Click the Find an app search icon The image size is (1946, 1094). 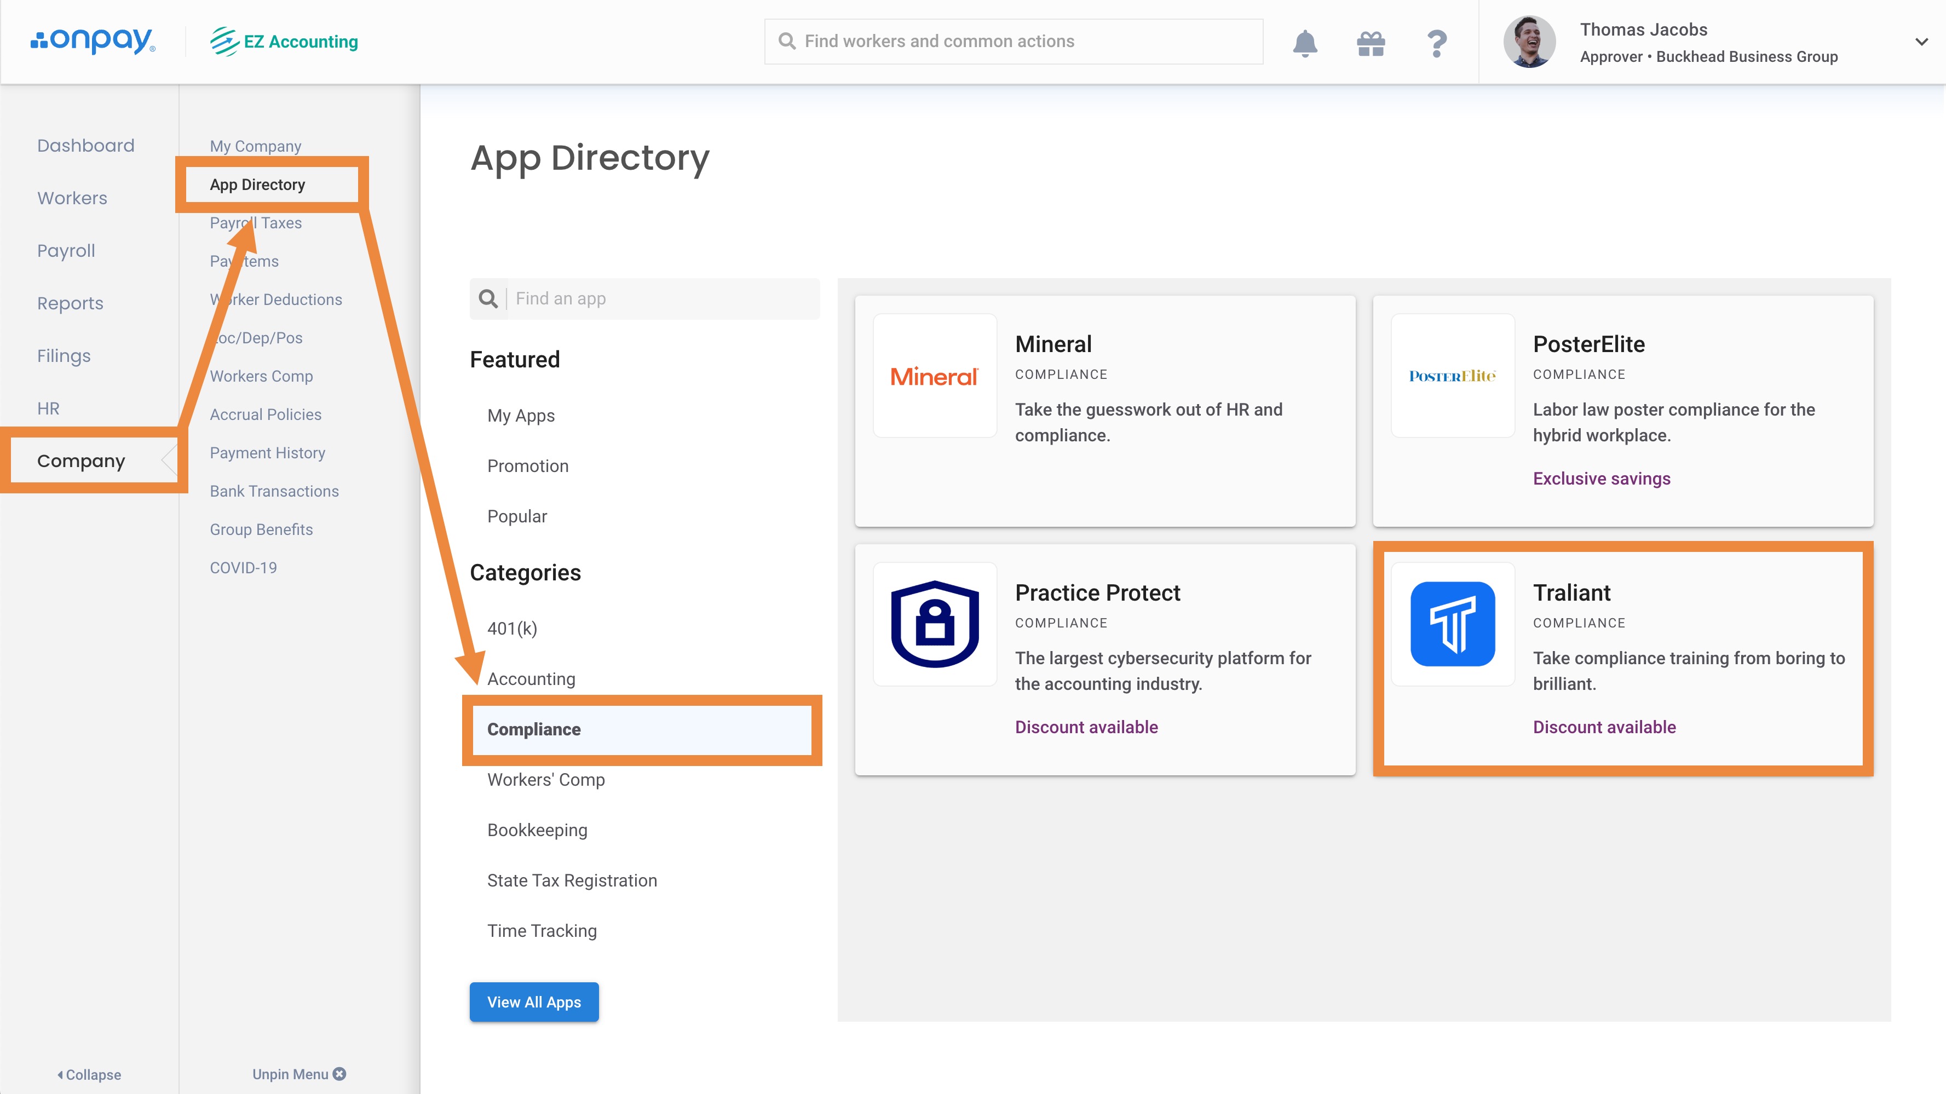click(489, 298)
